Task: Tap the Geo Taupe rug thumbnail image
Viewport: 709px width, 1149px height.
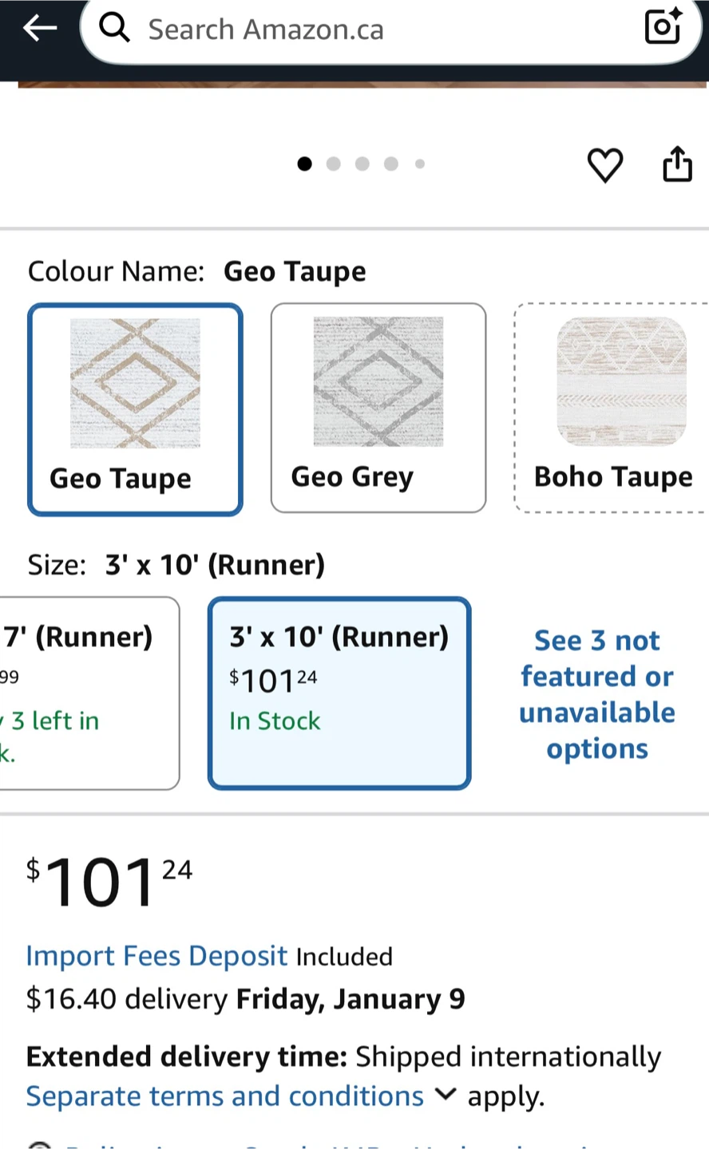Action: coord(135,383)
